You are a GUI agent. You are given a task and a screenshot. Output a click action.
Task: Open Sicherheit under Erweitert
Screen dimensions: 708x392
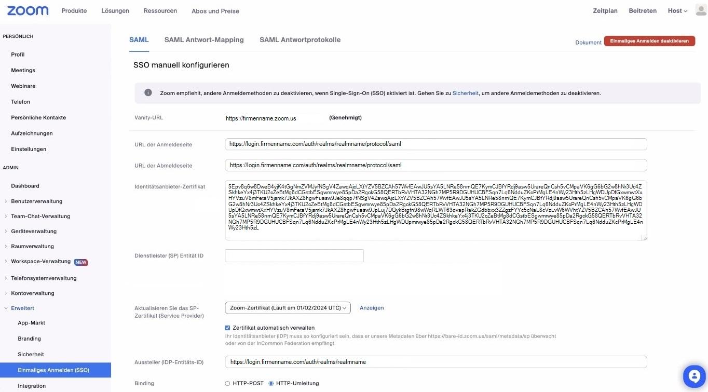coord(31,354)
